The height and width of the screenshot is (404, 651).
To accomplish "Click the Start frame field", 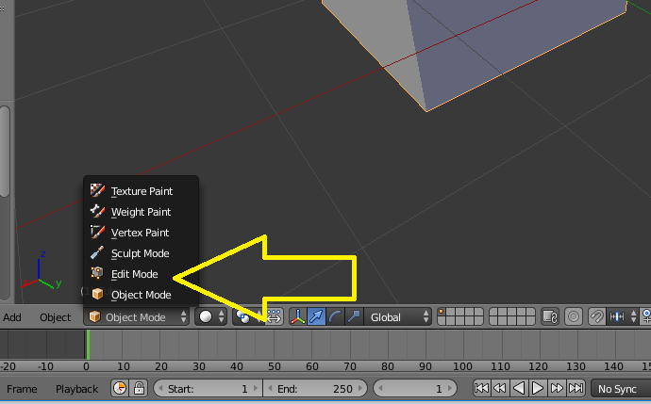I will (206, 388).
